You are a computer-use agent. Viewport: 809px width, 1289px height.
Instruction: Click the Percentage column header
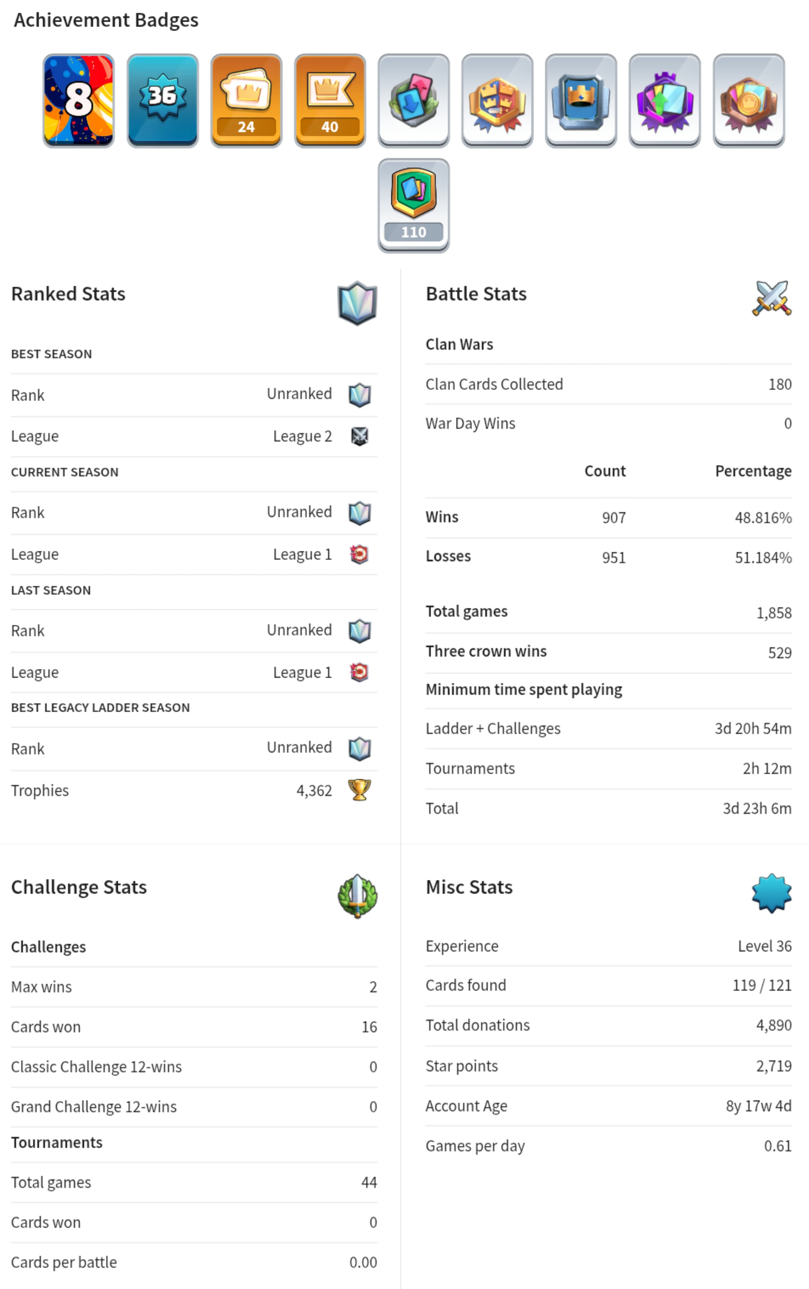[753, 471]
